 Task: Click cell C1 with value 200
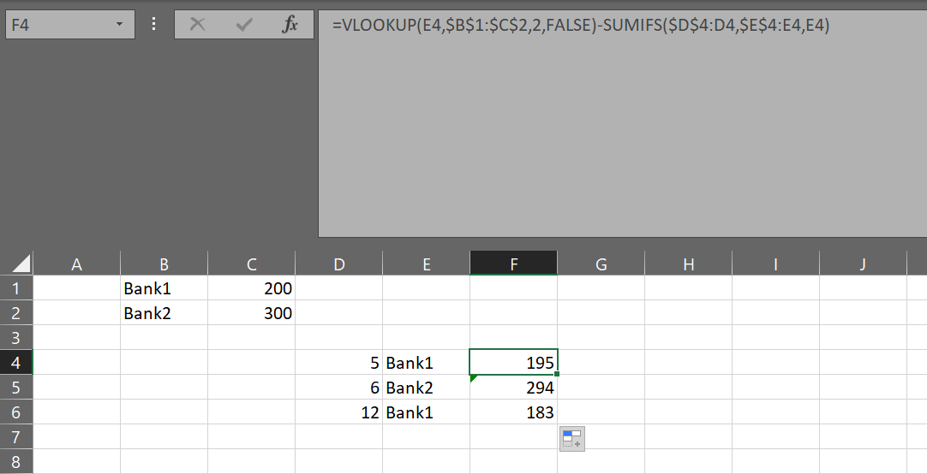click(x=251, y=288)
